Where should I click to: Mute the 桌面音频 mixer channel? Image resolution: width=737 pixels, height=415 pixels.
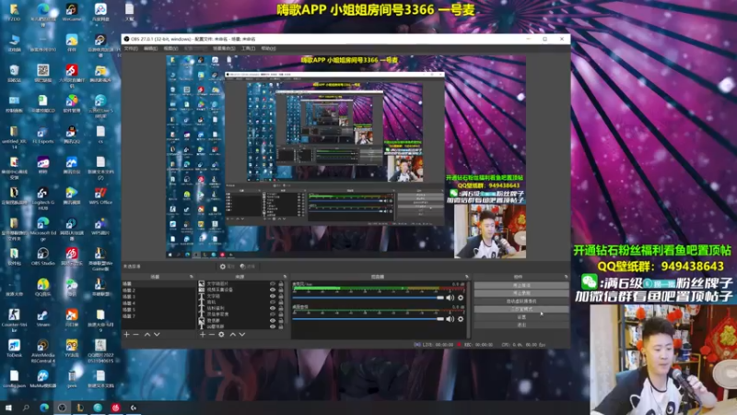[450, 319]
